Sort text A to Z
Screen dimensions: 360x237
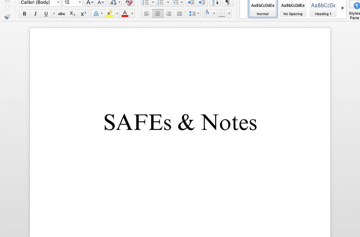215,2
